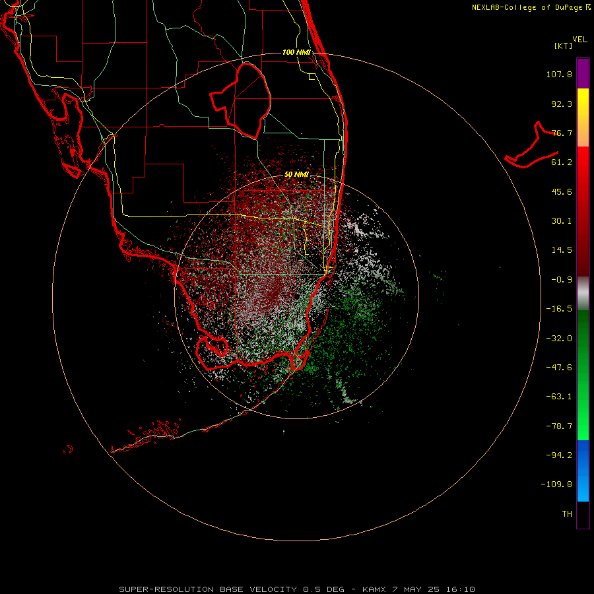This screenshot has height=594, width=594.
Task: Click the 30.1 velocity scale value
Action: pyautogui.click(x=562, y=221)
